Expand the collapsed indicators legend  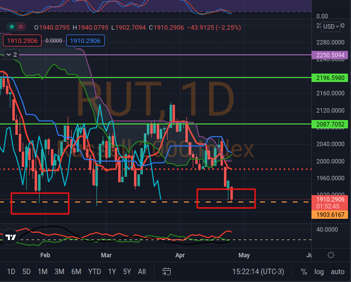tap(11, 54)
